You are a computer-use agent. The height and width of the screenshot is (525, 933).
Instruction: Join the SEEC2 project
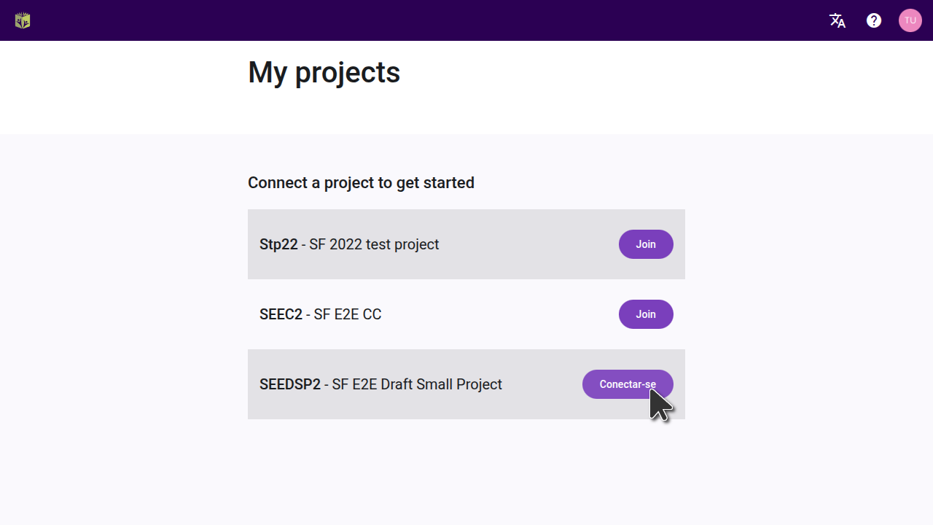pos(646,314)
